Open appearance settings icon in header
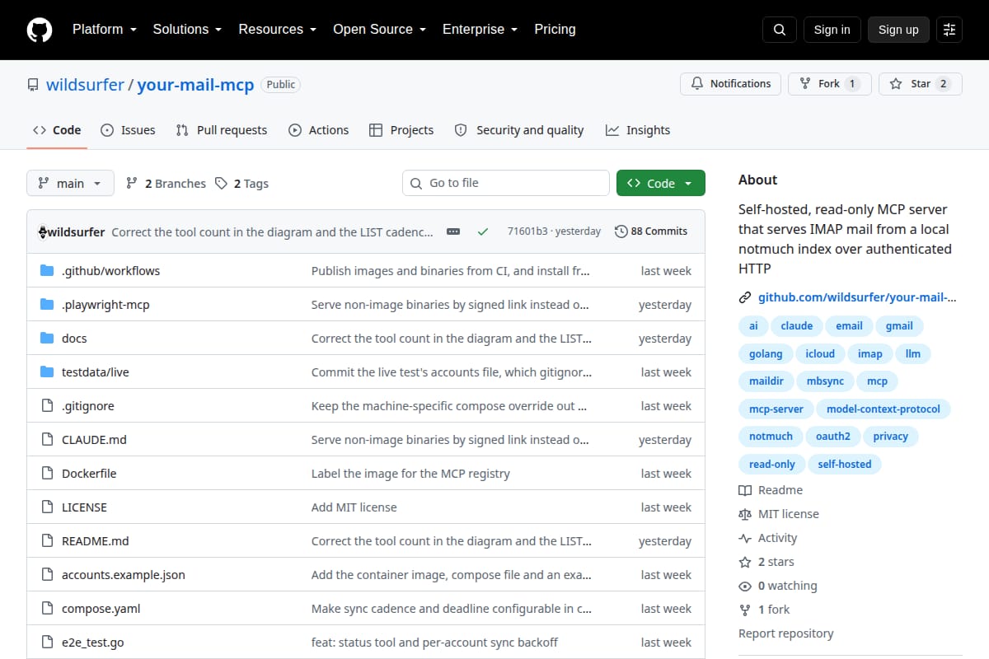The height and width of the screenshot is (659, 989). pos(949,30)
